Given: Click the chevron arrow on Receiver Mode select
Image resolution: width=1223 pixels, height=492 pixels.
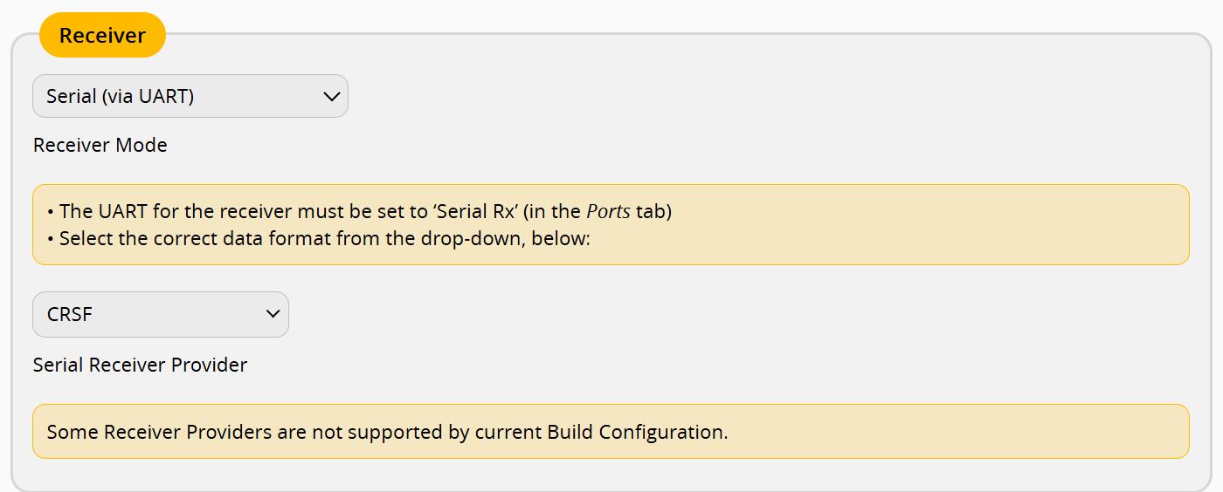Looking at the screenshot, I should (331, 96).
